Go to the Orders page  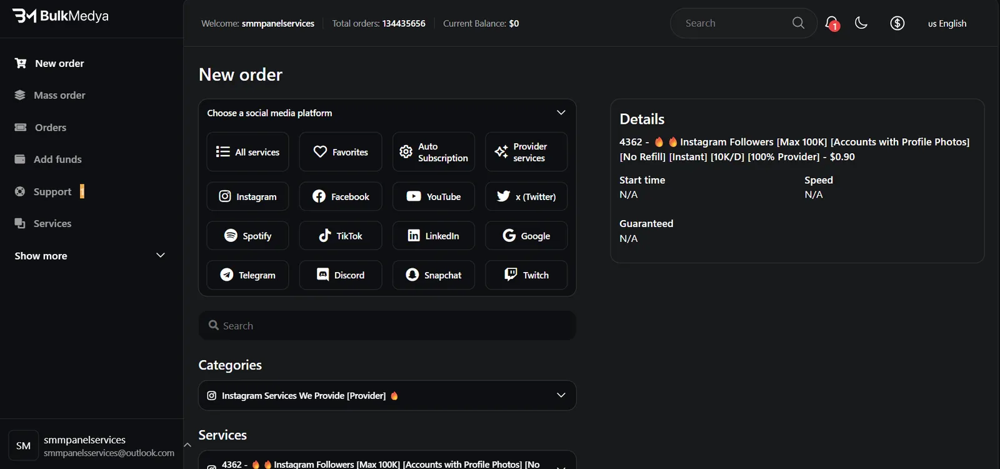click(x=40, y=128)
